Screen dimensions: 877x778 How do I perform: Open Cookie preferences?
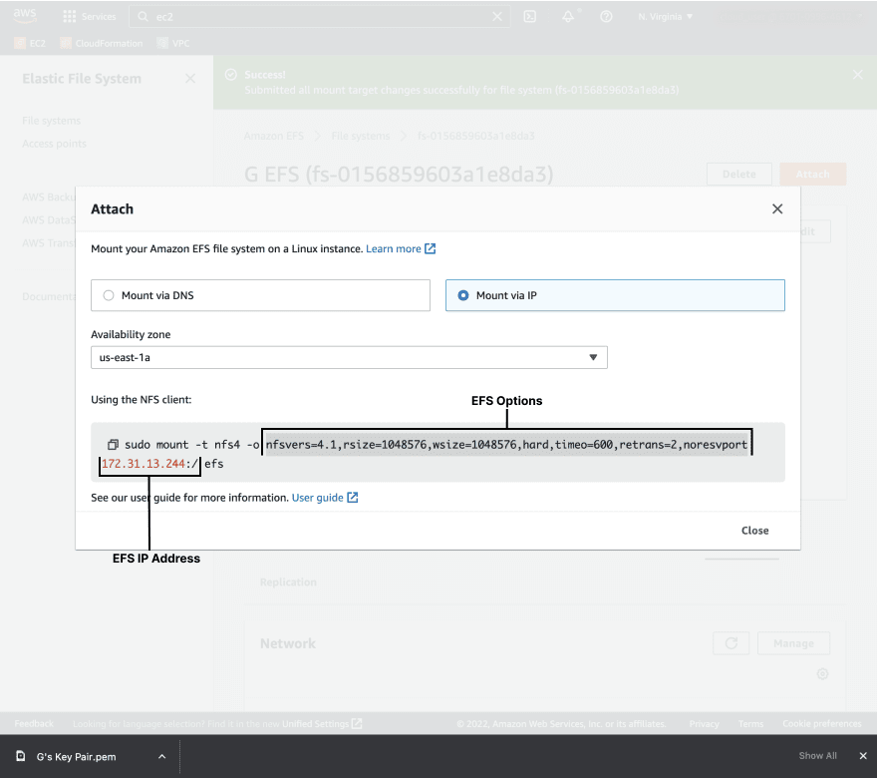(822, 724)
